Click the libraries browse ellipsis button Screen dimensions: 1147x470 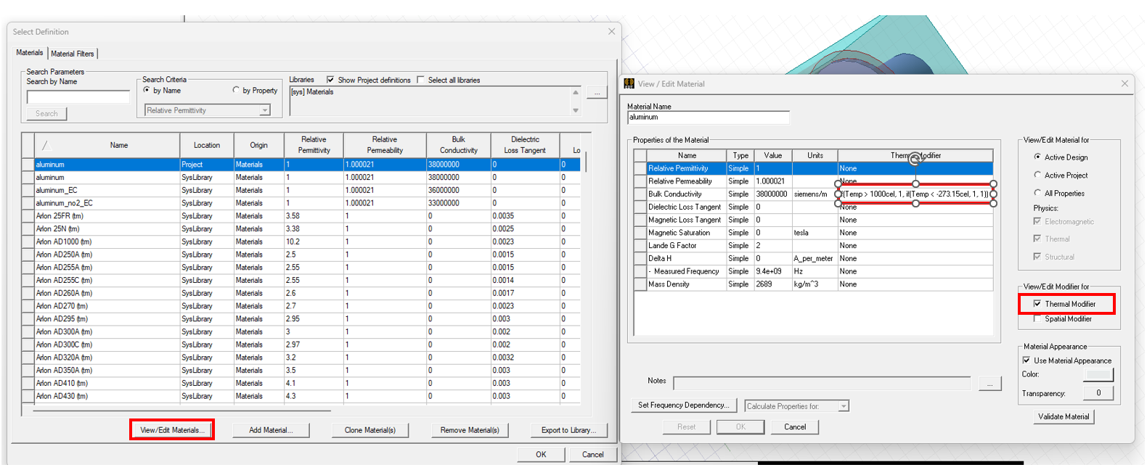[597, 93]
